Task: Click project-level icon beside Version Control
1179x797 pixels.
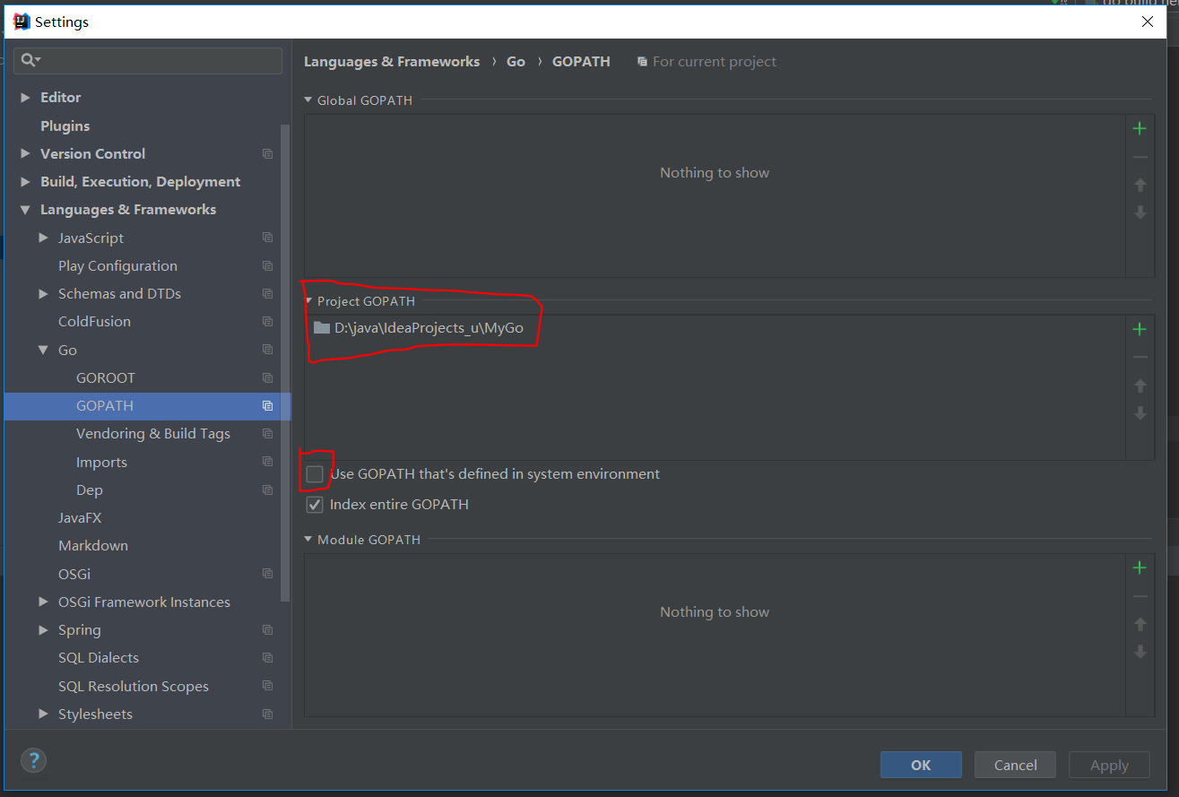Action: [x=267, y=154]
